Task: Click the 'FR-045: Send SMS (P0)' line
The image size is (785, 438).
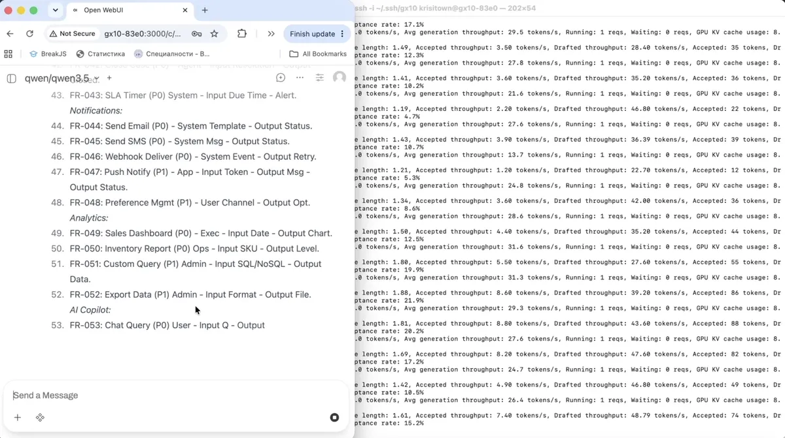Action: 180,141
